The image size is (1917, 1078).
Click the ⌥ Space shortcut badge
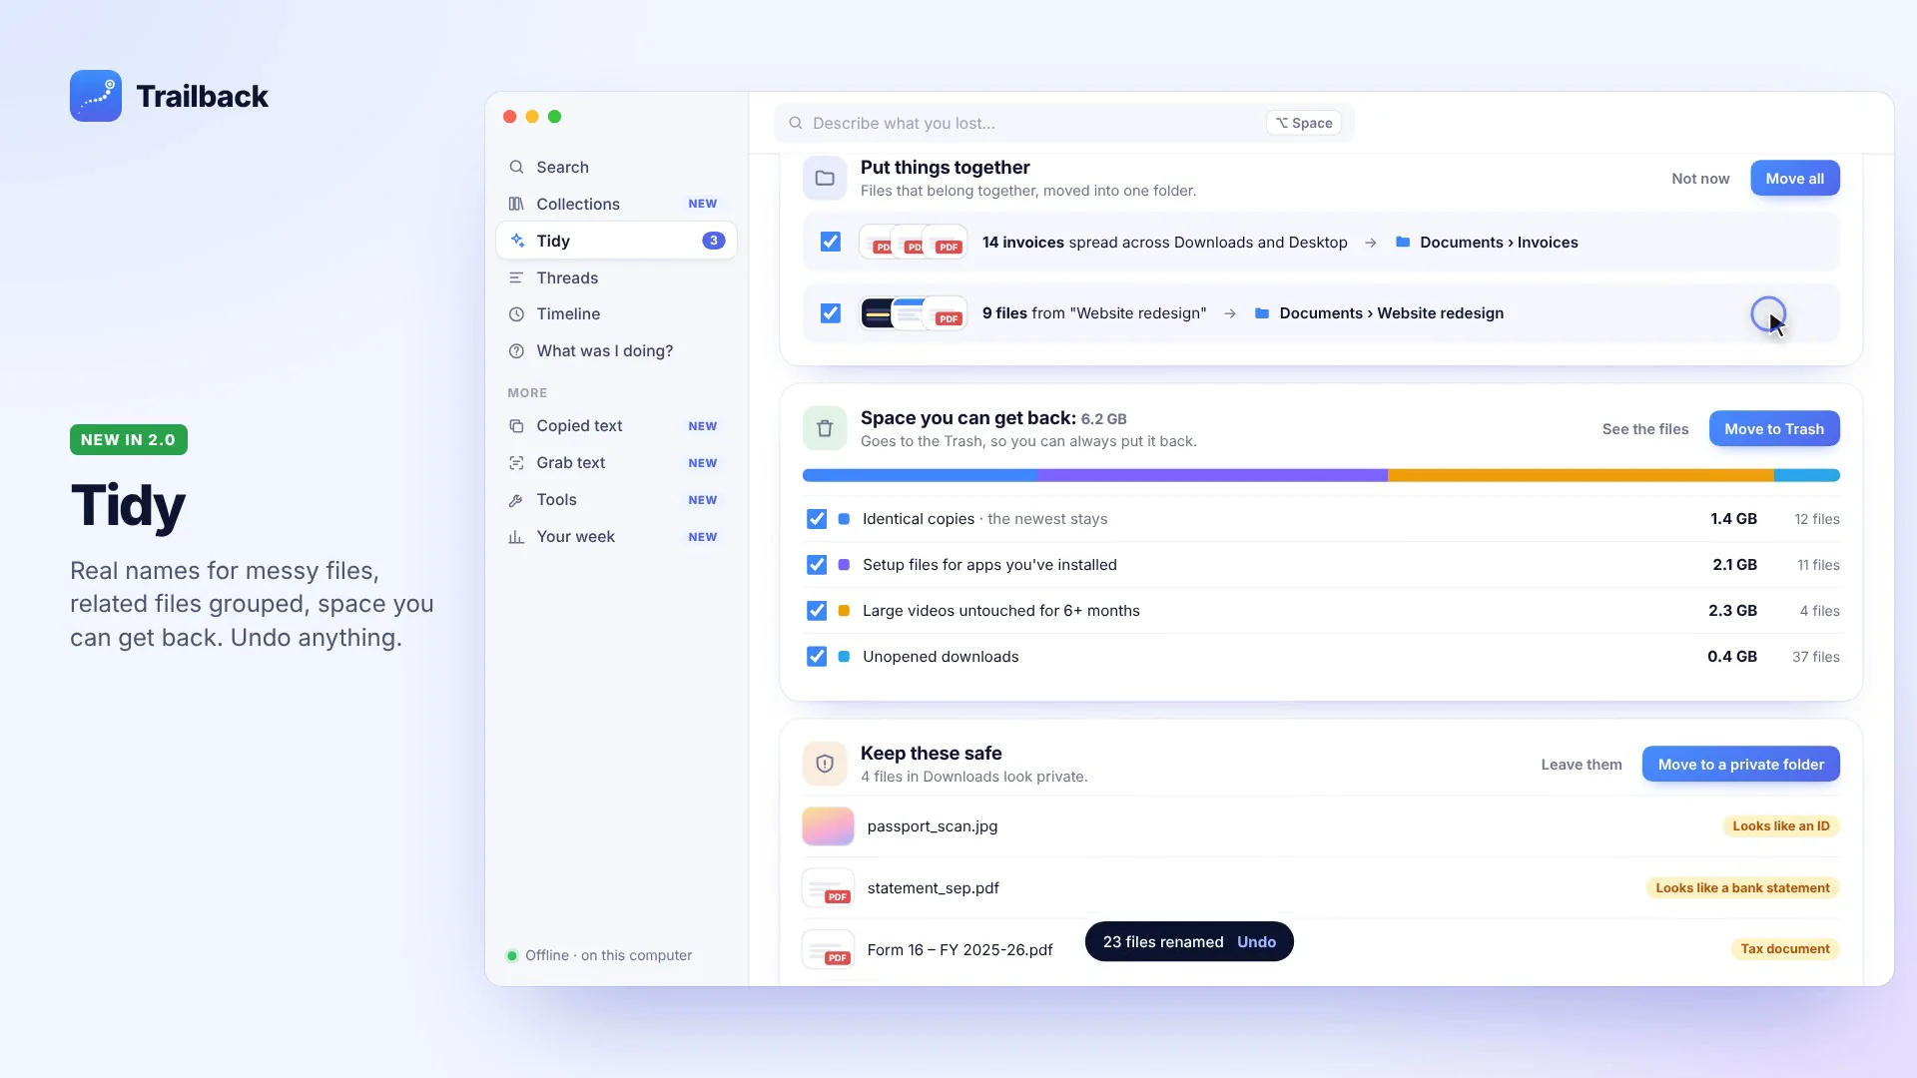click(1303, 123)
